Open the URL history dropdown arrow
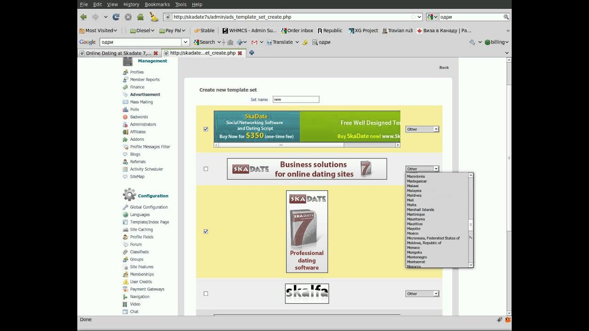589x331 pixels. pos(419,17)
